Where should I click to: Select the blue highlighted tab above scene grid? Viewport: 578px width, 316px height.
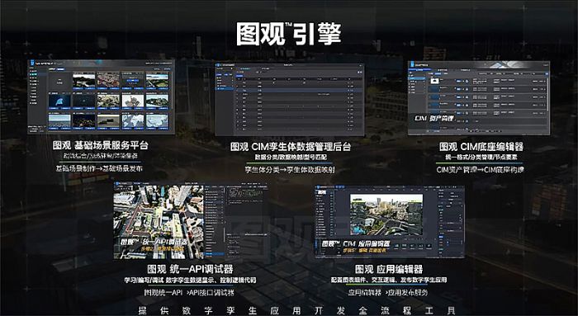click(60, 68)
